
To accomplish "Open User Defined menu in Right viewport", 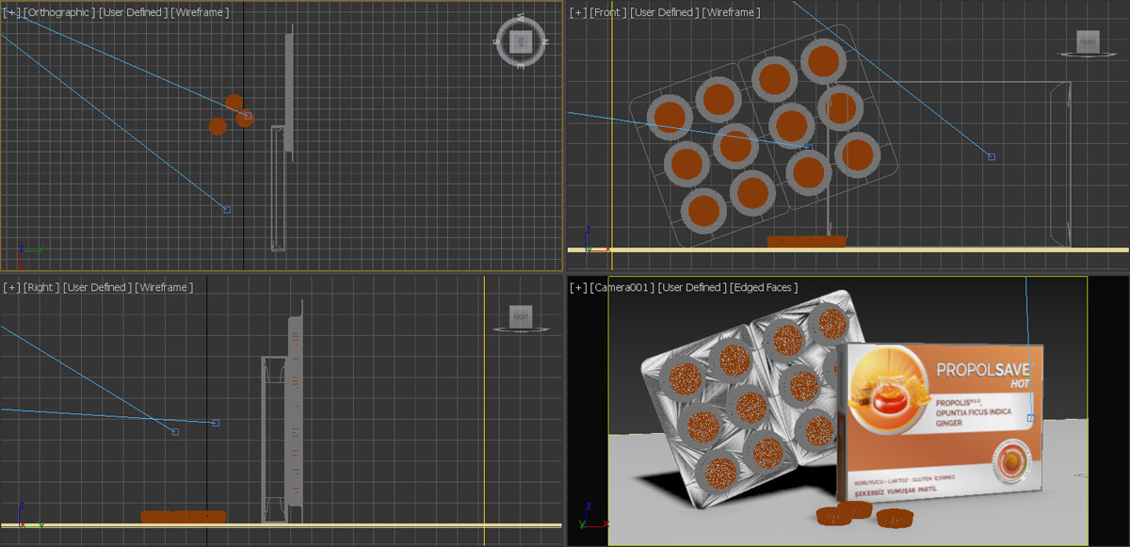I will click(x=98, y=287).
